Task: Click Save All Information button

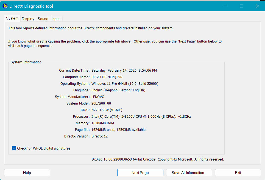Action: coord(189,173)
